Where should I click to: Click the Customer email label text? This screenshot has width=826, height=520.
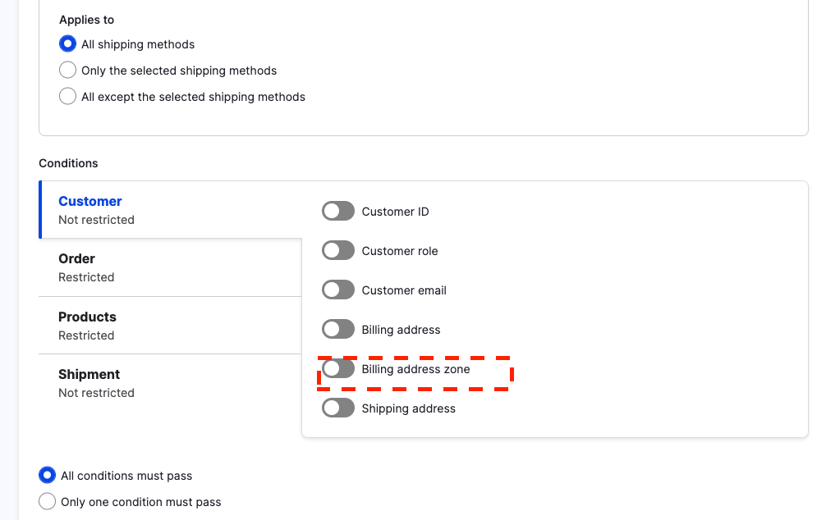(x=403, y=290)
